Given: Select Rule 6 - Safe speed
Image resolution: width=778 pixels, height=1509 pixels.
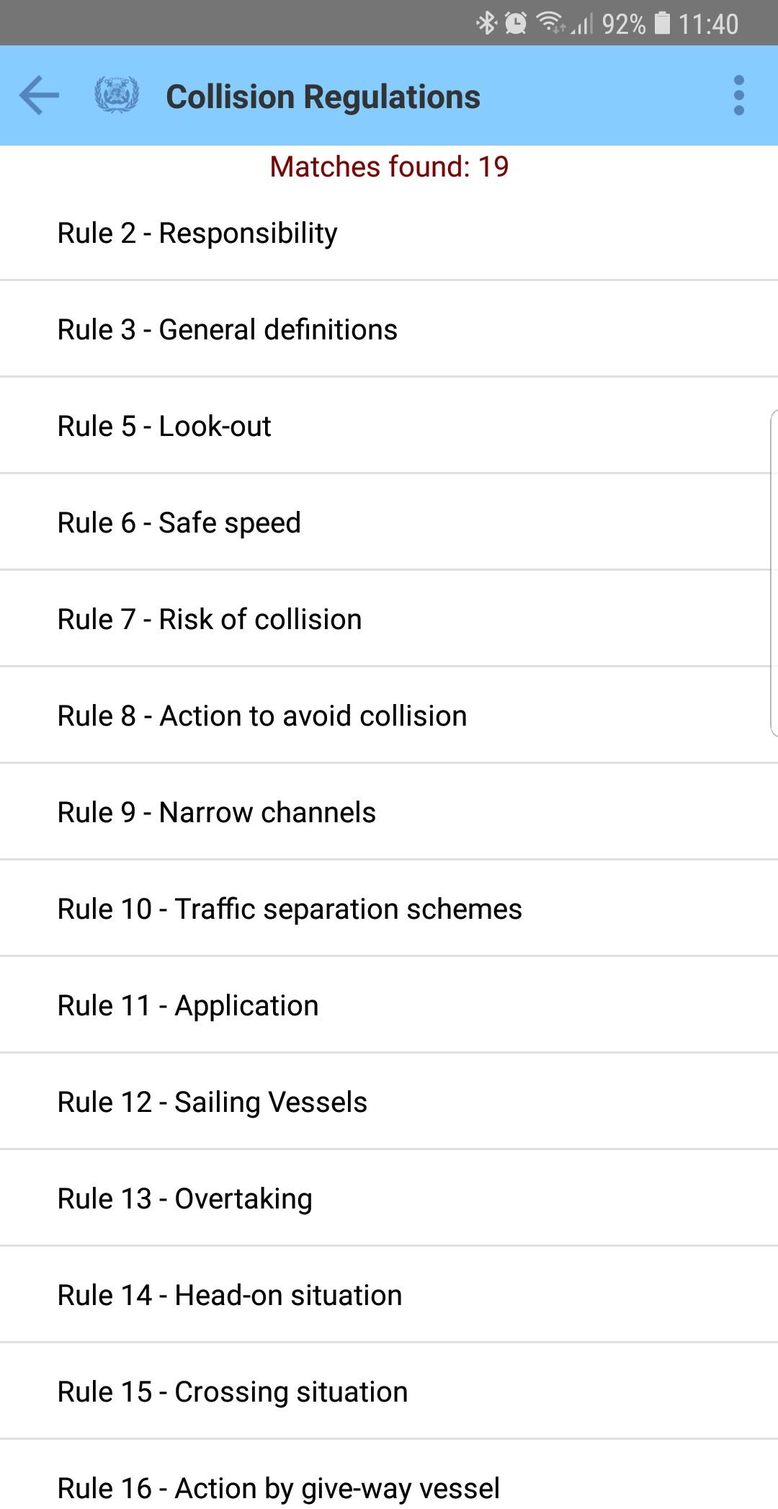Looking at the screenshot, I should tap(389, 522).
